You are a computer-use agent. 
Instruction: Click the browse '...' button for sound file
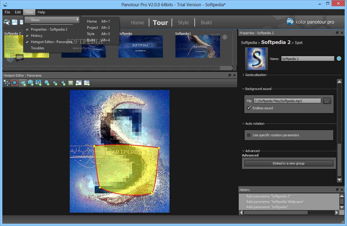327,101
